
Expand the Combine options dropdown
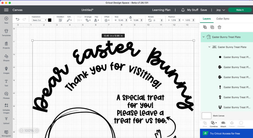pyautogui.click(x=217, y=123)
